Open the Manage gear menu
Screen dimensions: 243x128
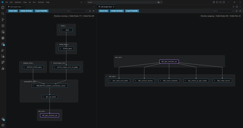(3, 125)
